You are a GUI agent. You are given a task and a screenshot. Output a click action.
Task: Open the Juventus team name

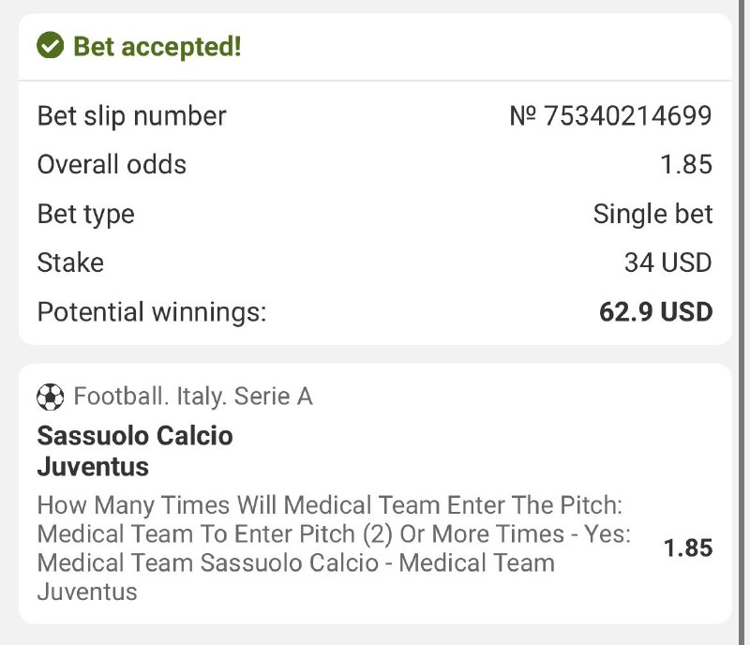coord(93,466)
